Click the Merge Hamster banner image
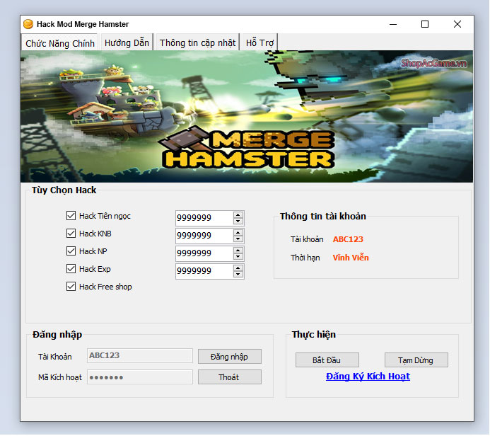 pyautogui.click(x=247, y=116)
